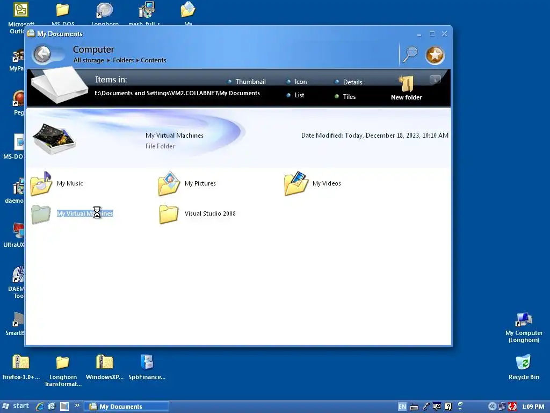550x413 pixels.
Task: Select the My Virtual Machines folder icon
Action: [41, 214]
